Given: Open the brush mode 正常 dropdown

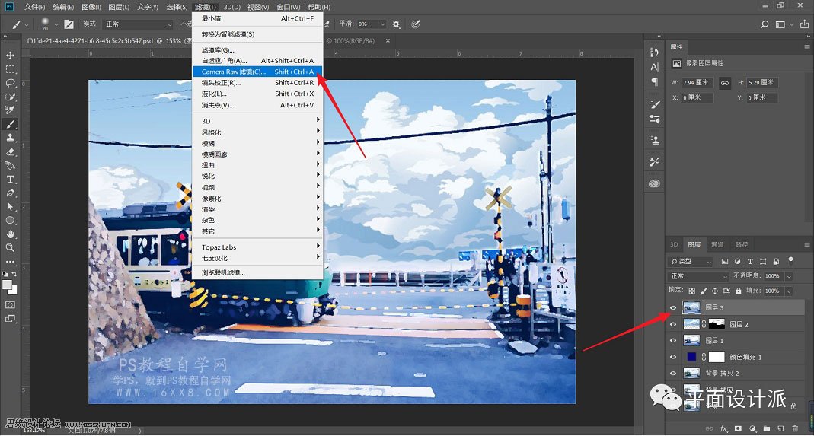Looking at the screenshot, I should click(x=138, y=24).
